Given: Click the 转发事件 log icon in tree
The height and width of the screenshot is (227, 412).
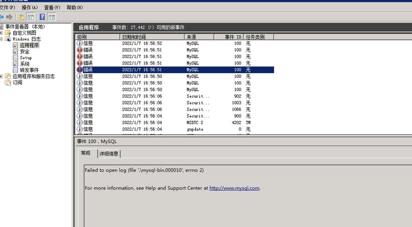Looking at the screenshot, I should tap(15, 70).
